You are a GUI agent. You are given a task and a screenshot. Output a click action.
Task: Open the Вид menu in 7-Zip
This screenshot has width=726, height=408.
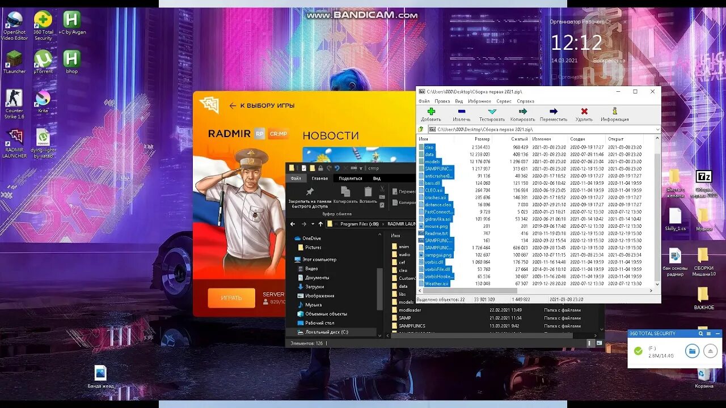(459, 101)
